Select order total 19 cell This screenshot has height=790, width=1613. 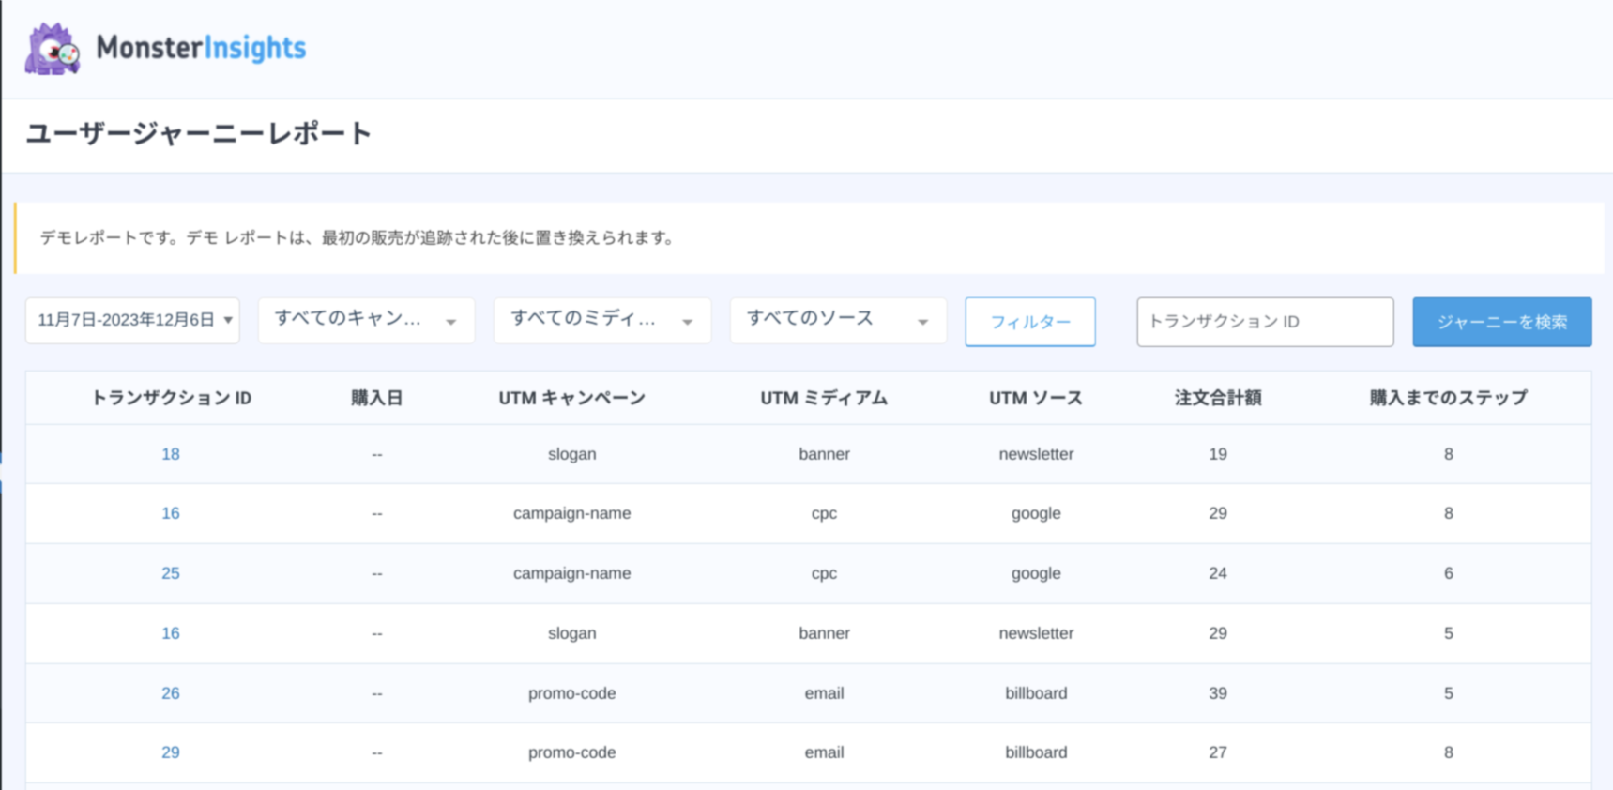(x=1218, y=454)
